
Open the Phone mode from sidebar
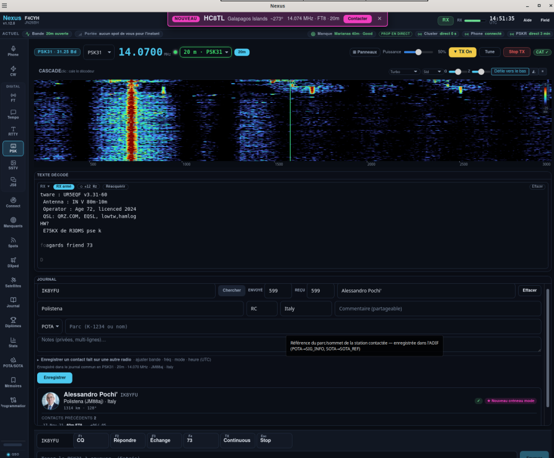click(13, 51)
